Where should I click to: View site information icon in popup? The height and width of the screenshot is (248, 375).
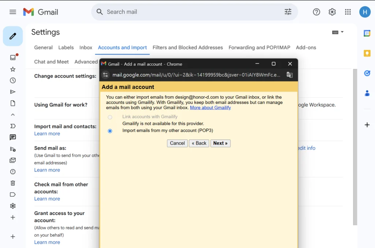[105, 75]
